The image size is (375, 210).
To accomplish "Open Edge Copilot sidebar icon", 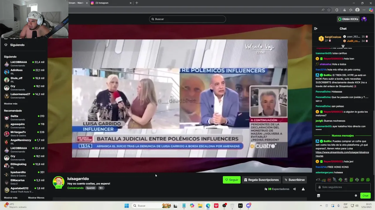I will tap(371, 10).
